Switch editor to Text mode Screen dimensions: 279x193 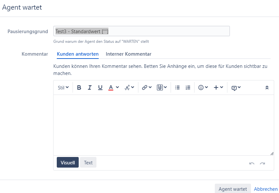click(88, 162)
